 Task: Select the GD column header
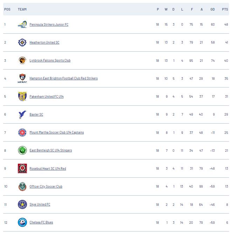[x=213, y=9]
